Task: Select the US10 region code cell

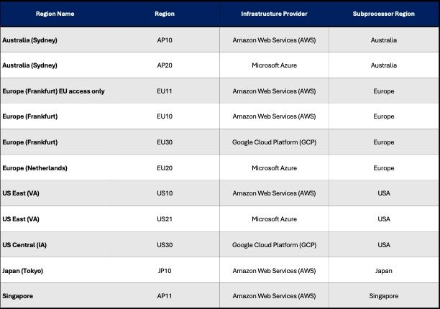Action: point(165,193)
